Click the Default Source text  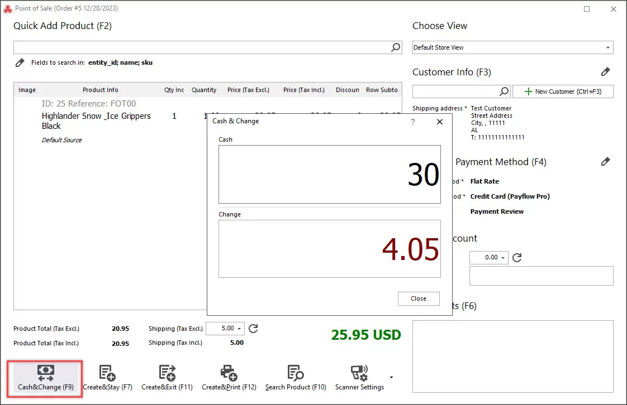pos(61,140)
